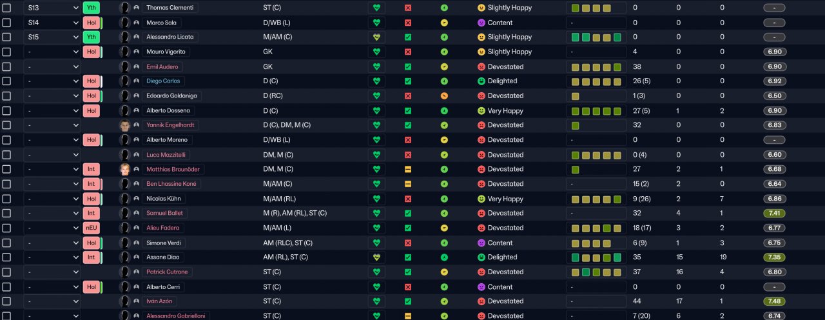
Task: Expand position dropdown for Emil Audero's row
Action: click(52, 66)
